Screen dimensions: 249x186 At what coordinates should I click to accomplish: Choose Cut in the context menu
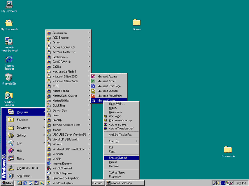click(x=121, y=147)
